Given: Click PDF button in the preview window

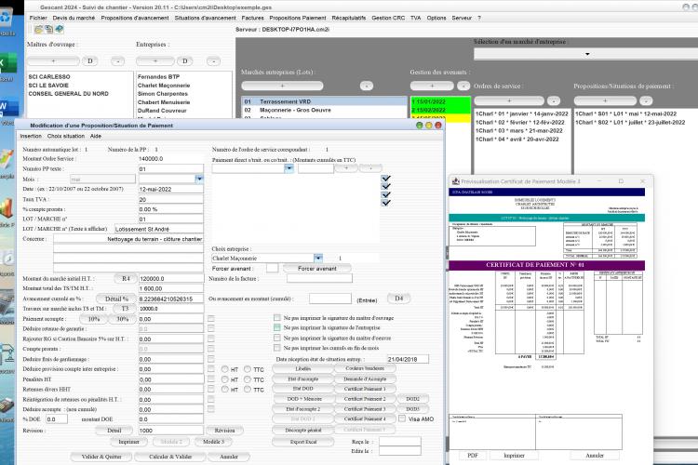Looking at the screenshot, I should (473, 455).
